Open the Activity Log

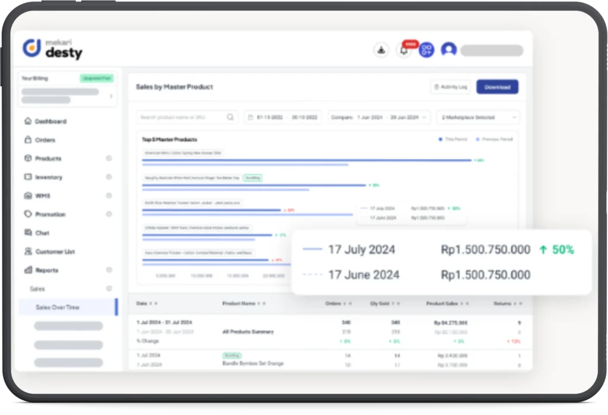(x=450, y=87)
